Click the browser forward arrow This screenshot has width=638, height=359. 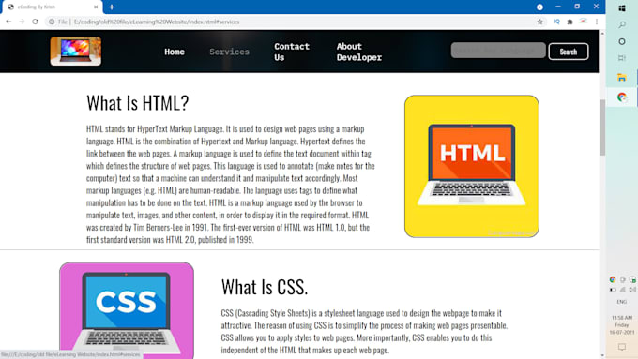pyautogui.click(x=22, y=22)
